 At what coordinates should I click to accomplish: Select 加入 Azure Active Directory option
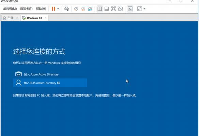[50, 74]
